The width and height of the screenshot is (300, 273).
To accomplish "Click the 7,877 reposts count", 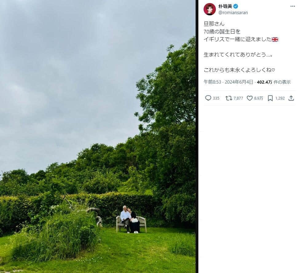I will click(238, 98).
